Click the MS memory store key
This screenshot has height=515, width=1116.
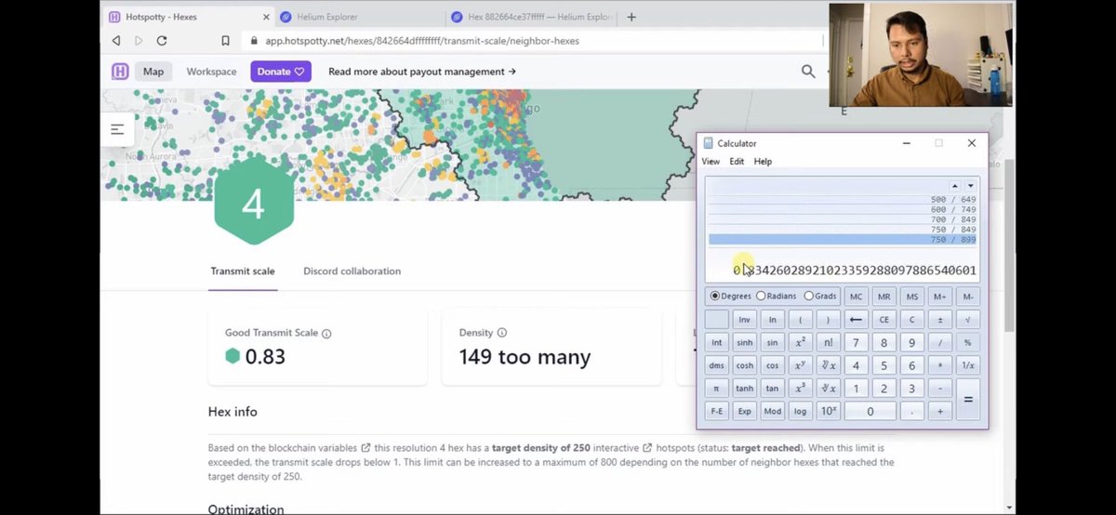point(912,297)
